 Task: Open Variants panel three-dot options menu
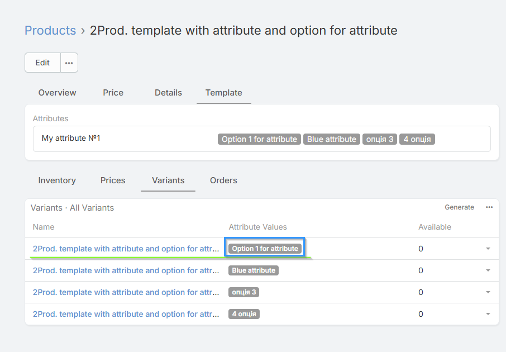(x=489, y=207)
